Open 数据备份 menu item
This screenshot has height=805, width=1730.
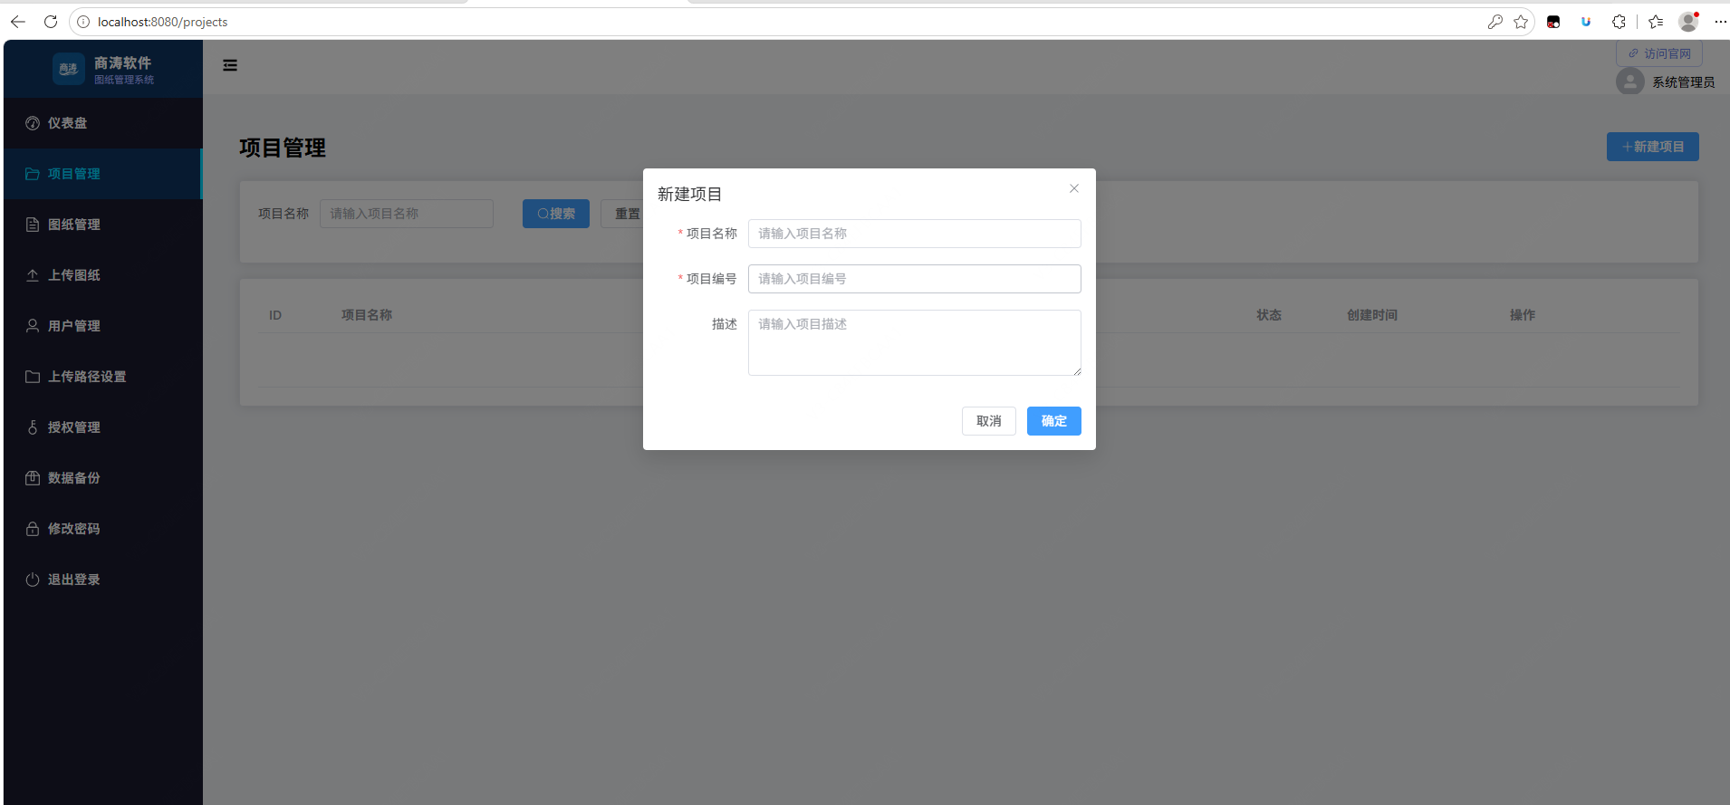click(102, 478)
